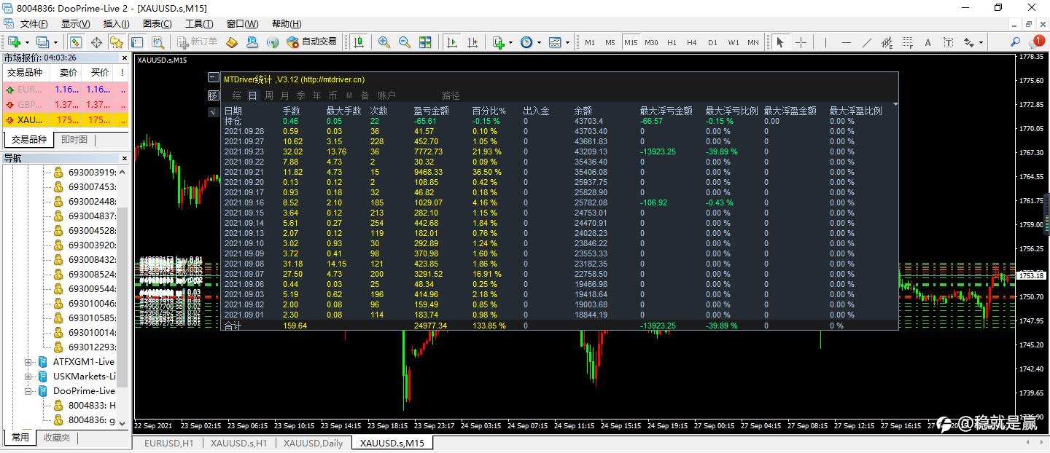1050x453 pixels.
Task: Collapse the MTDriver statistics panel
Action: [x=213, y=77]
